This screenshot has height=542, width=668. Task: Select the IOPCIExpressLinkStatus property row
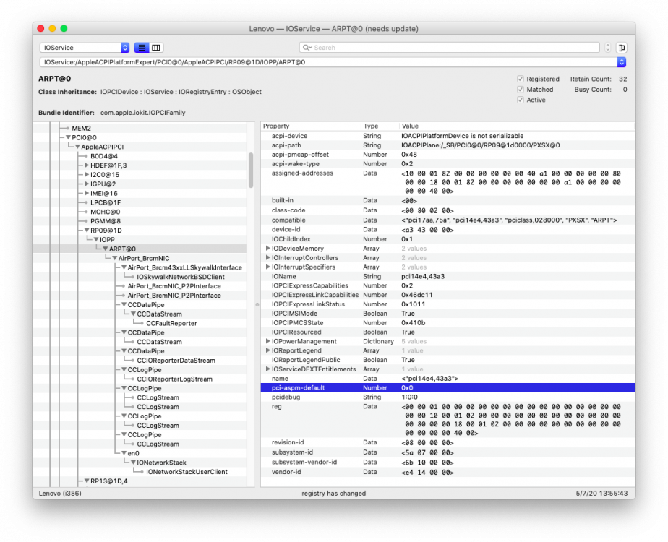point(448,304)
